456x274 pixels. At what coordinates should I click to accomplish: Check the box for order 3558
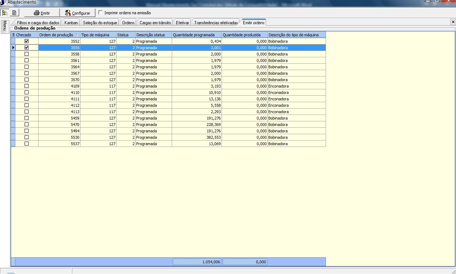(x=26, y=54)
